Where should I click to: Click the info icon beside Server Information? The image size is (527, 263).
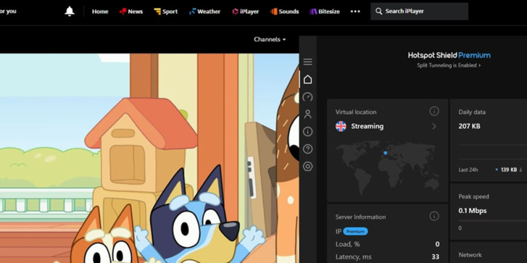click(434, 216)
